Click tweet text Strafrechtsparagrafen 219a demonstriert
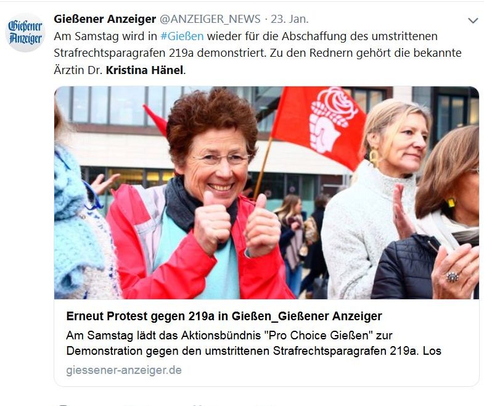Screen dimensions: 484x406 (x=160, y=53)
